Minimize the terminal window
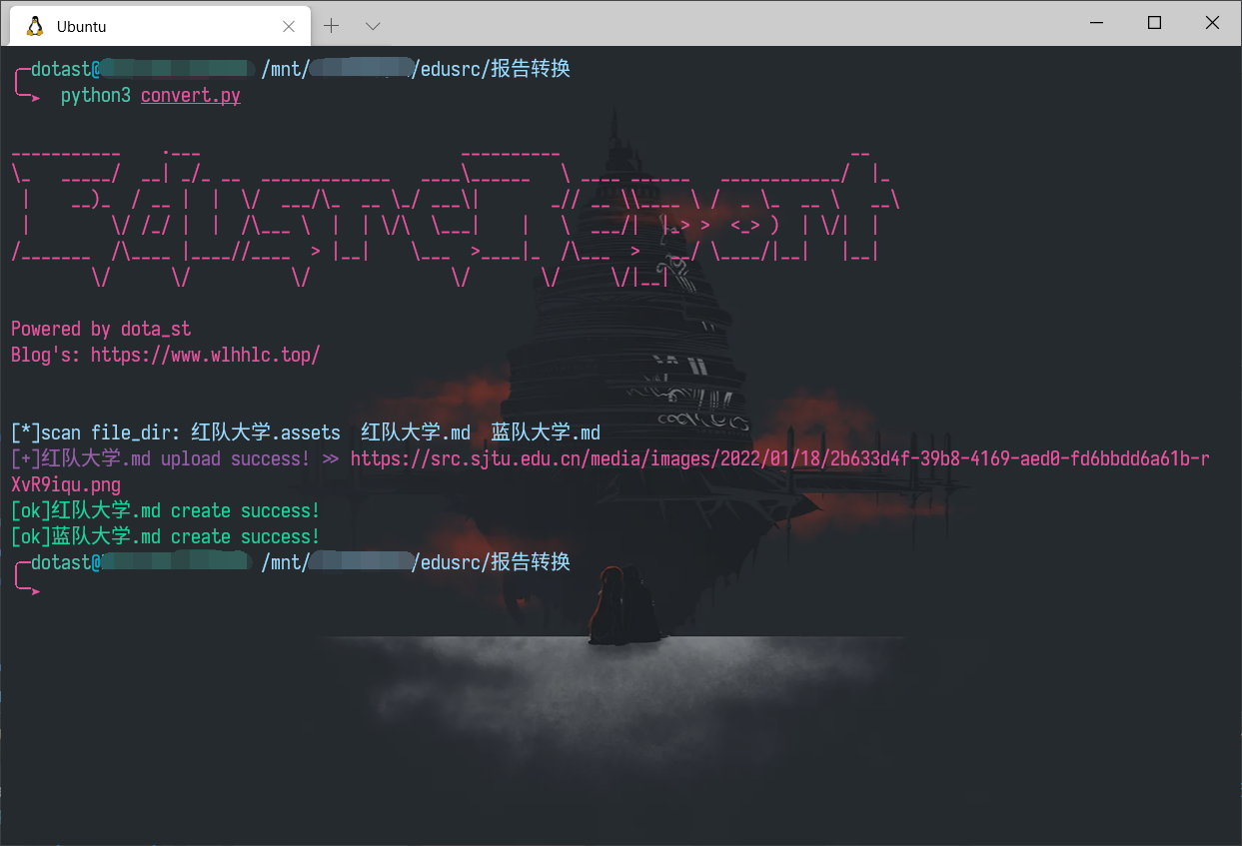1242x846 pixels. point(1095,23)
